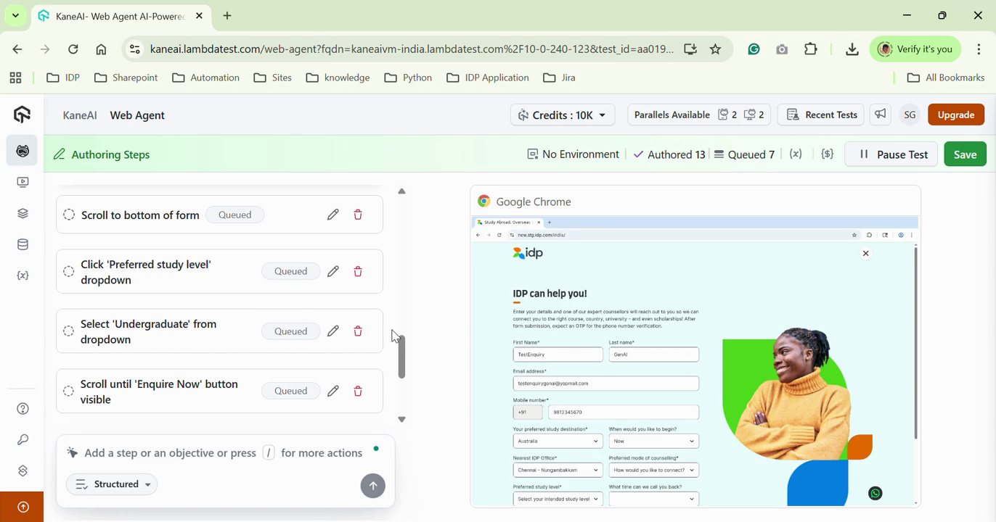
Task: Open the Jira bookmarks folder
Action: tap(560, 78)
